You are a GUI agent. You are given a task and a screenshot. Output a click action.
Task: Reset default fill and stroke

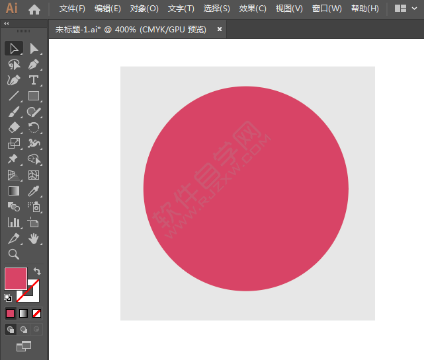8,298
